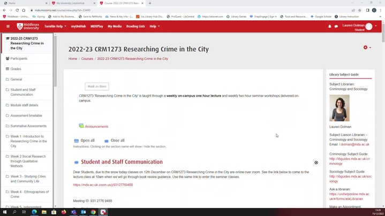
Task: Open My Media in the navbar
Action: (x=115, y=26)
